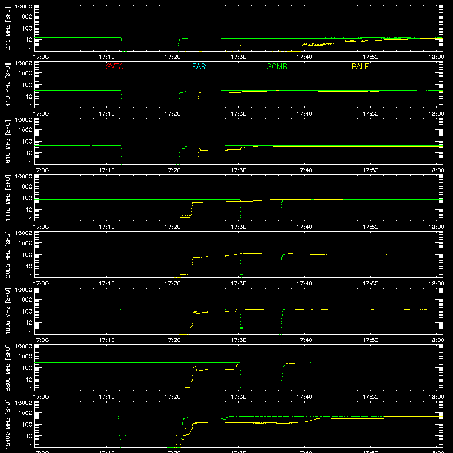This screenshot has width=453, height=453.
Task: Click 17:00 tick label under 245 MHz plot
Action: click(x=41, y=57)
